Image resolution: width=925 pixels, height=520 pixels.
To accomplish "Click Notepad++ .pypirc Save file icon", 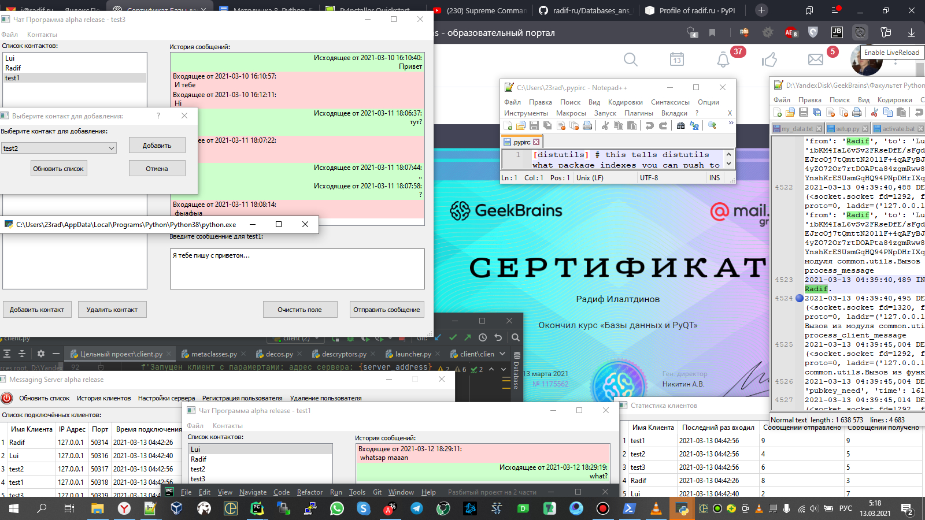I will [x=534, y=125].
